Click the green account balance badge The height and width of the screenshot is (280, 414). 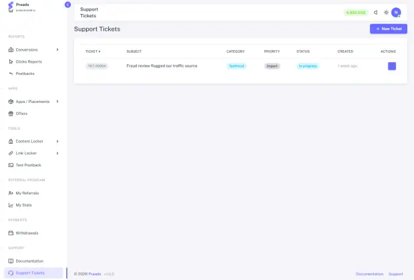tap(356, 13)
